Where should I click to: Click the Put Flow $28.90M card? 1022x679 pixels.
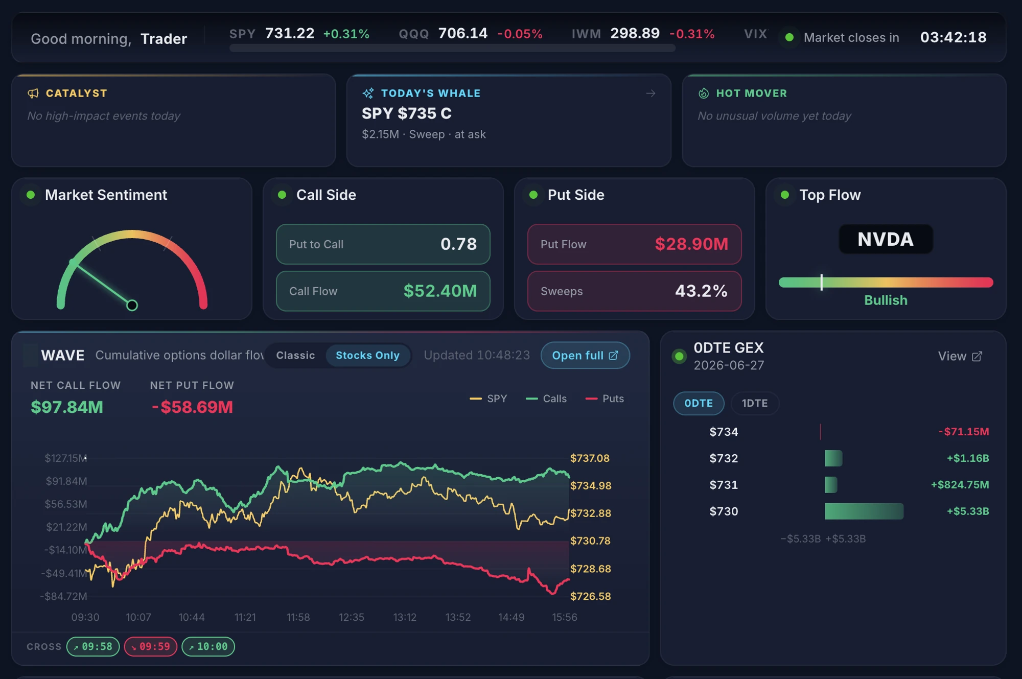634,244
